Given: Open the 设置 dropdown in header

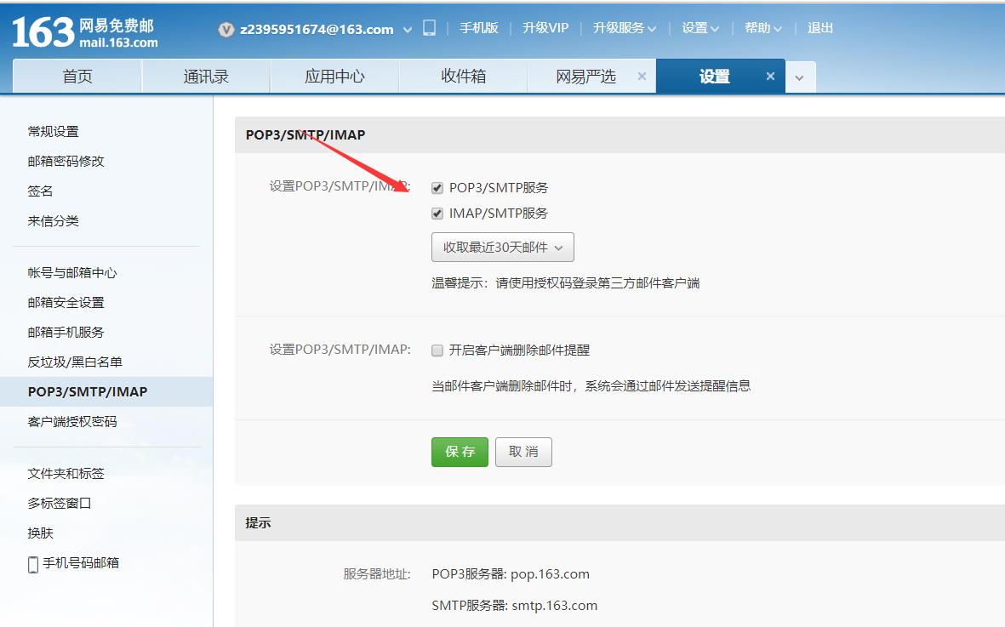Looking at the screenshot, I should tap(700, 28).
